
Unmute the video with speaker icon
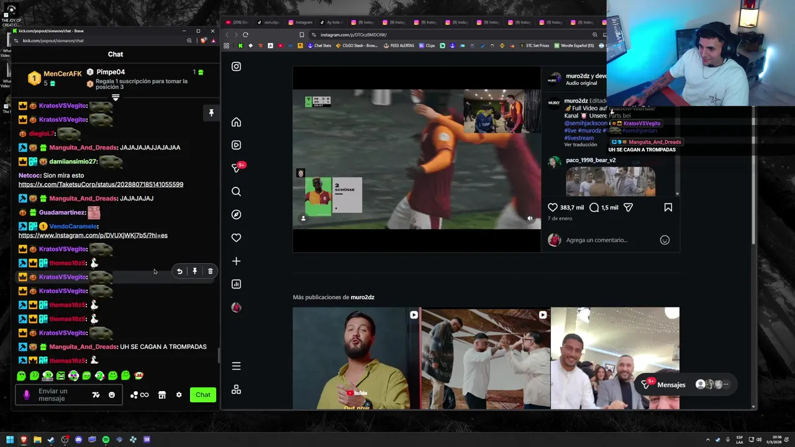pos(530,219)
